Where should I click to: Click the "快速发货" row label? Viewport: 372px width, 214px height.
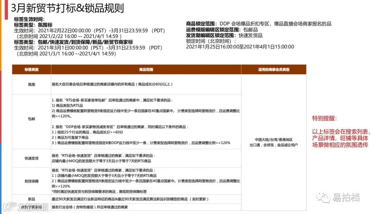(32, 158)
